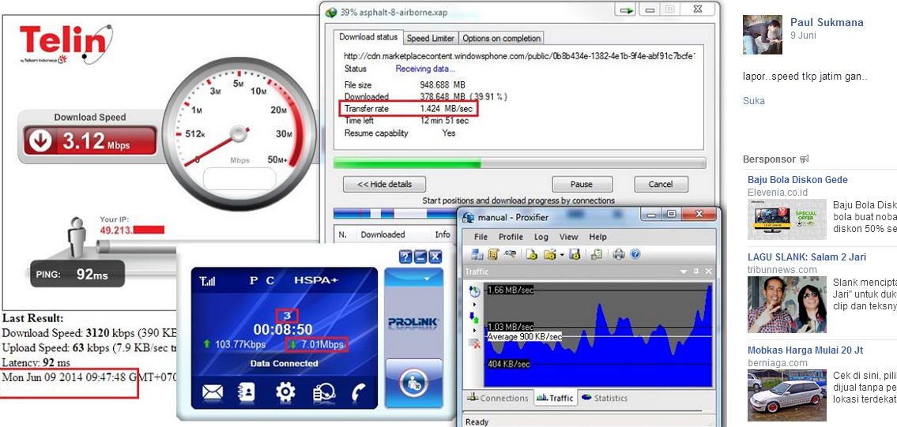Click the Info column header

pos(443,234)
